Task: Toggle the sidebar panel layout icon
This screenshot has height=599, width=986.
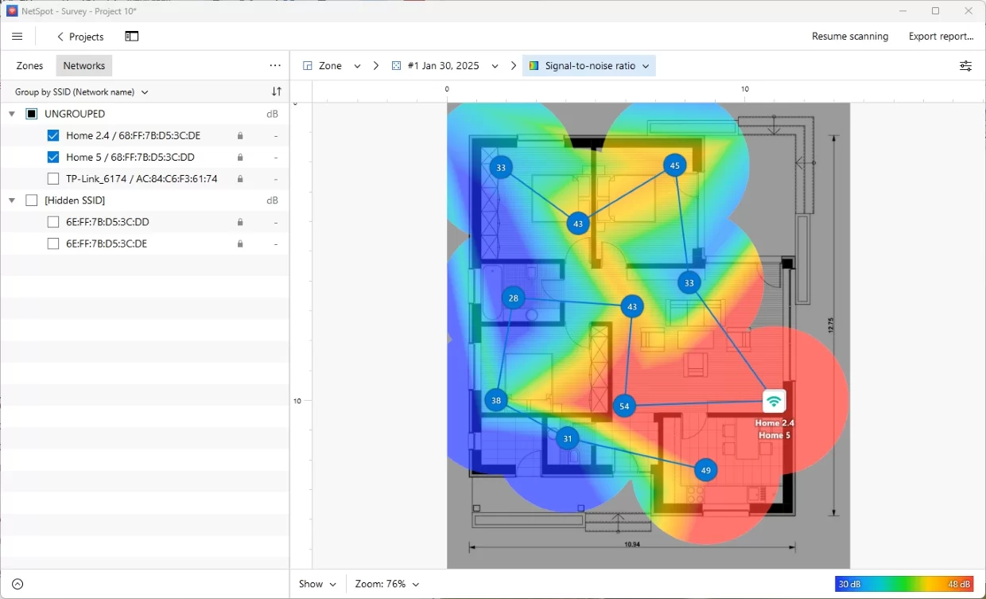Action: [x=132, y=37]
